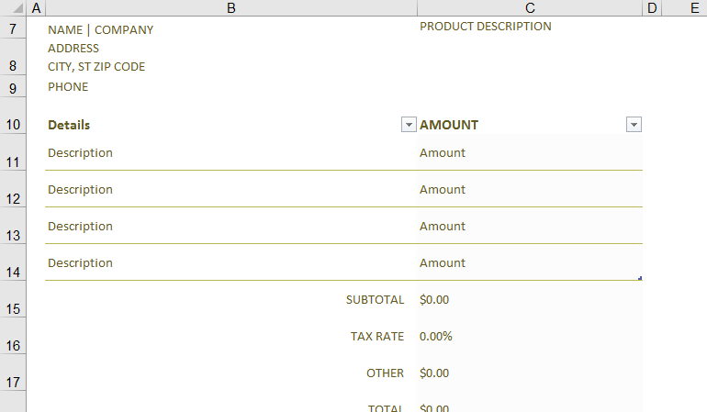Select the Description cell in row 11
This screenshot has width=707, height=412.
pos(81,152)
